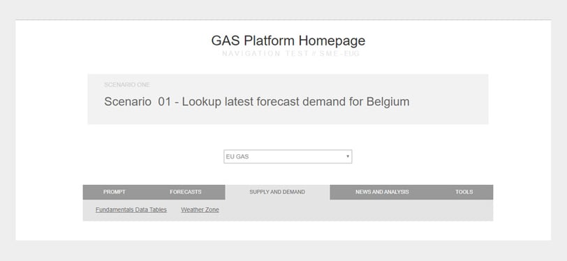This screenshot has width=567, height=261.
Task: Open the FORECASTS tab
Action: tap(186, 192)
